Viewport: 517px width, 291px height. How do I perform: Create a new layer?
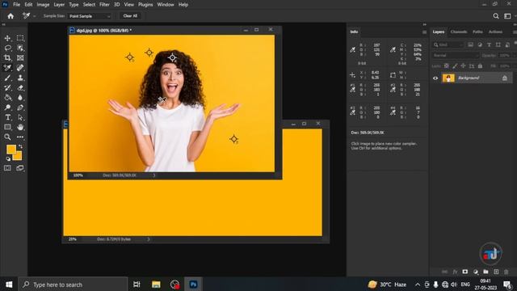point(496,272)
